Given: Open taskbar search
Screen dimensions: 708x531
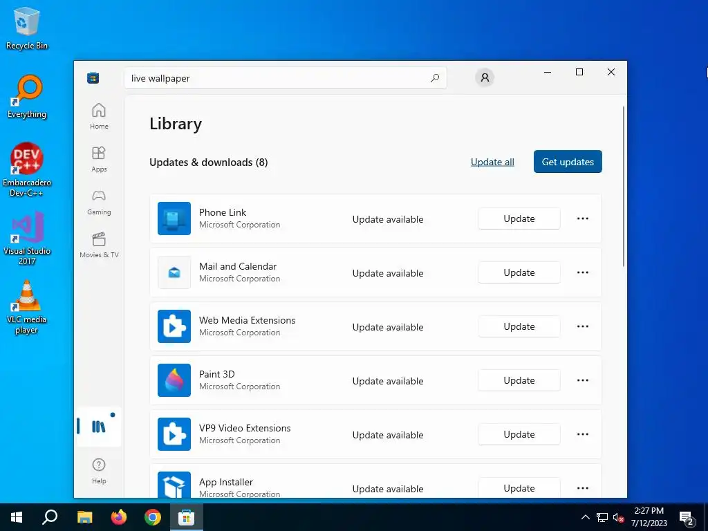Looking at the screenshot, I should coord(50,517).
